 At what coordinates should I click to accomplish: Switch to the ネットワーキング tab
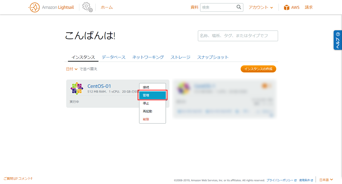tap(148, 57)
